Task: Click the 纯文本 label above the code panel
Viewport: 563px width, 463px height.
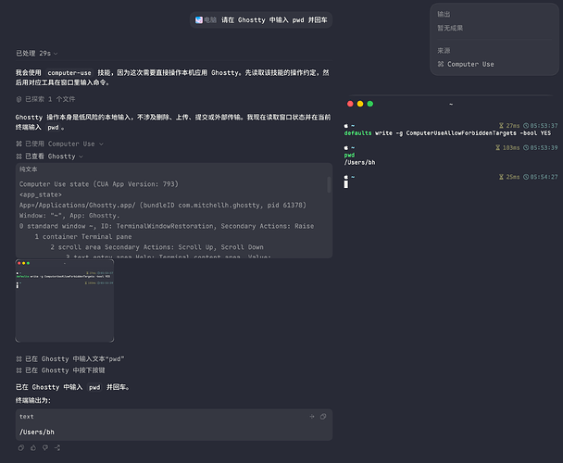Action: (x=29, y=169)
